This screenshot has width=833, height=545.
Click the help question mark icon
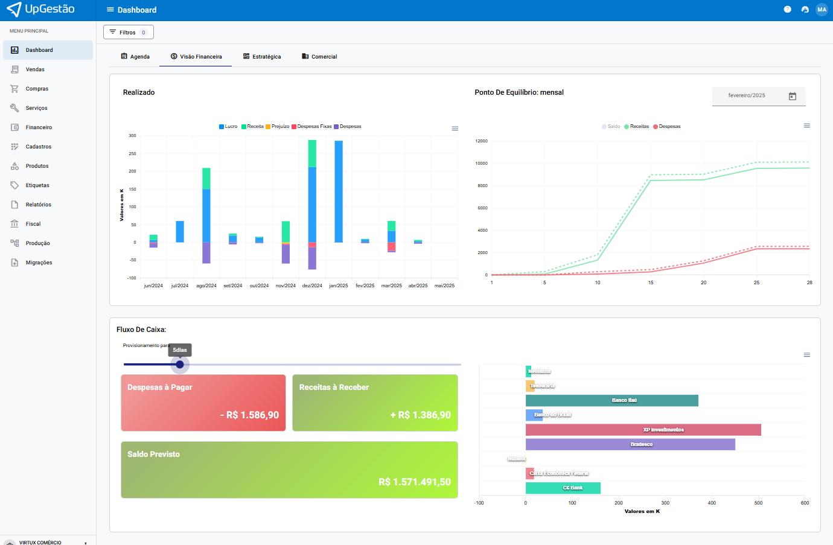coord(787,10)
